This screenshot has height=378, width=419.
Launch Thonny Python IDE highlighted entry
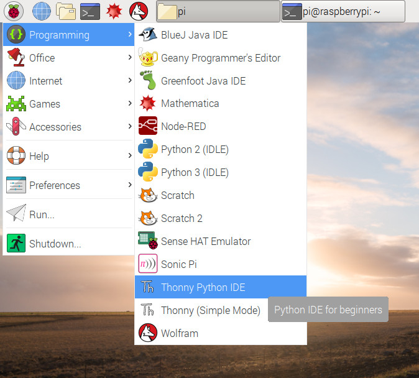click(221, 287)
